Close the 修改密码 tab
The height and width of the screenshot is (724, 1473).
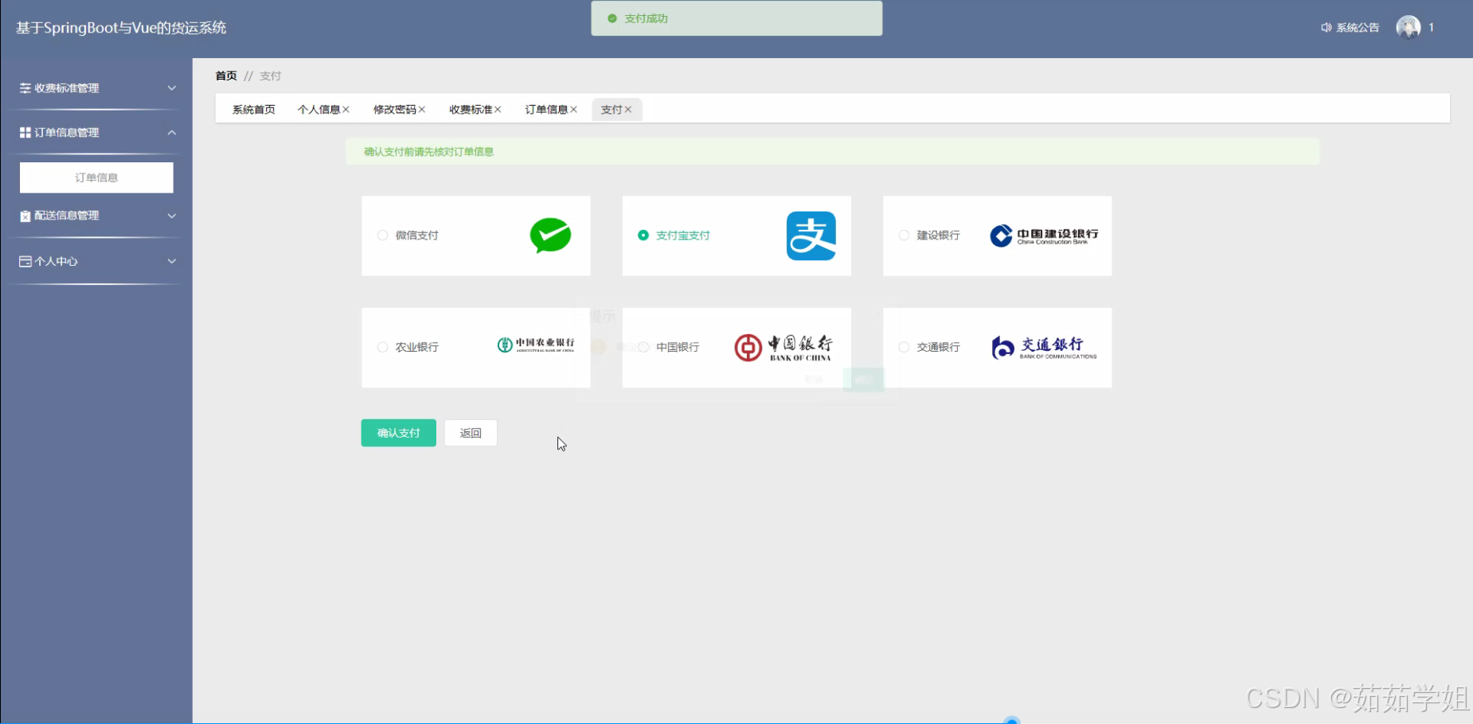tap(422, 110)
